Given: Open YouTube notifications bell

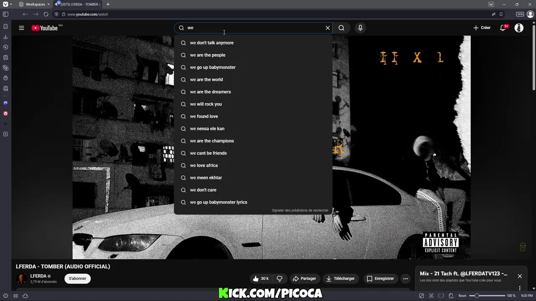Looking at the screenshot, I should (x=503, y=28).
